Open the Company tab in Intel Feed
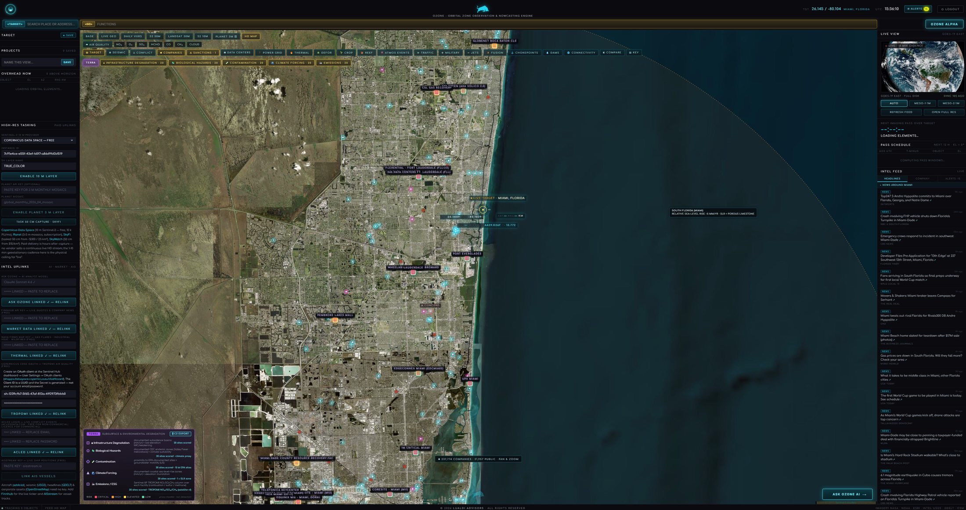 click(x=922, y=179)
